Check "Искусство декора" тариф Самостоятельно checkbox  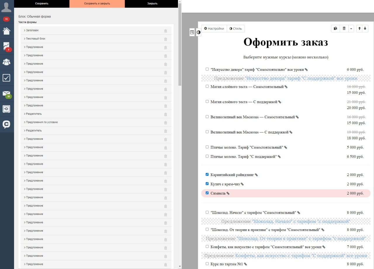click(207, 69)
